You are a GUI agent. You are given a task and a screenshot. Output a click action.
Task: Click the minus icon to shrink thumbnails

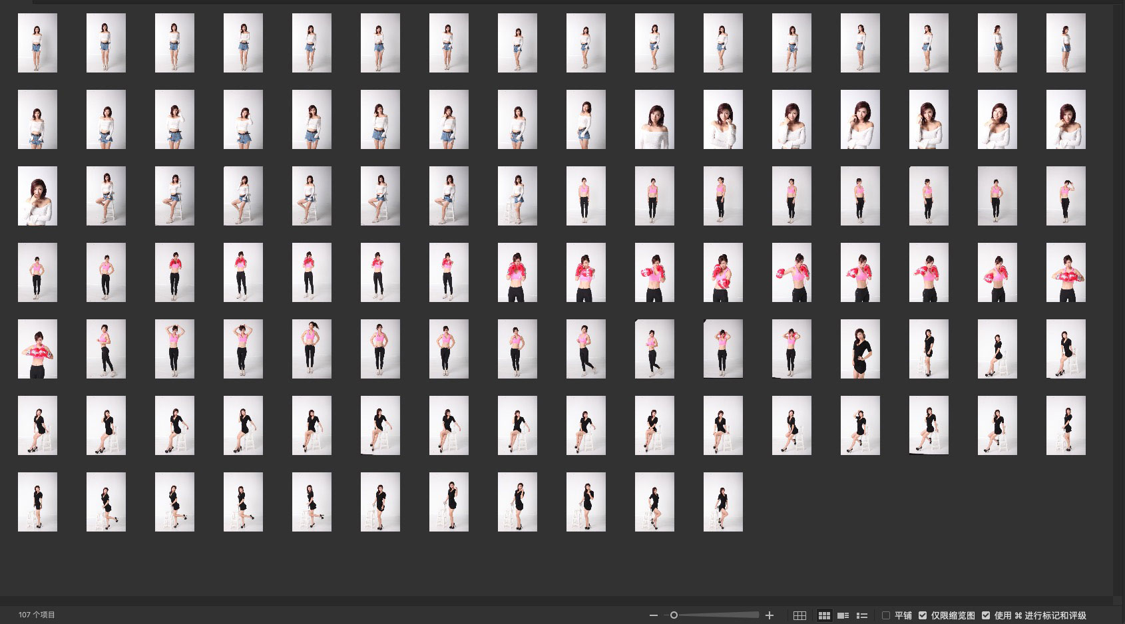[x=653, y=615]
